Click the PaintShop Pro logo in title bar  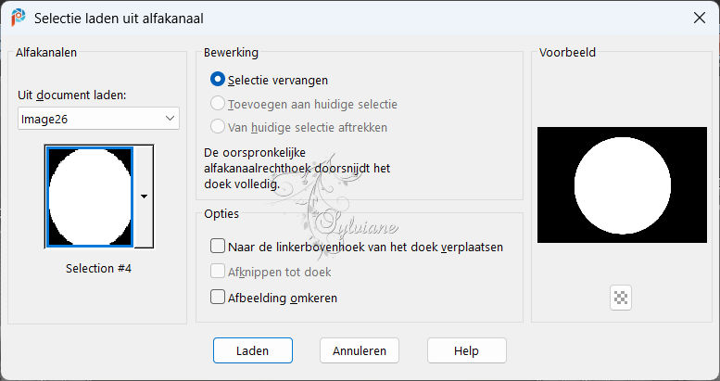tap(19, 18)
